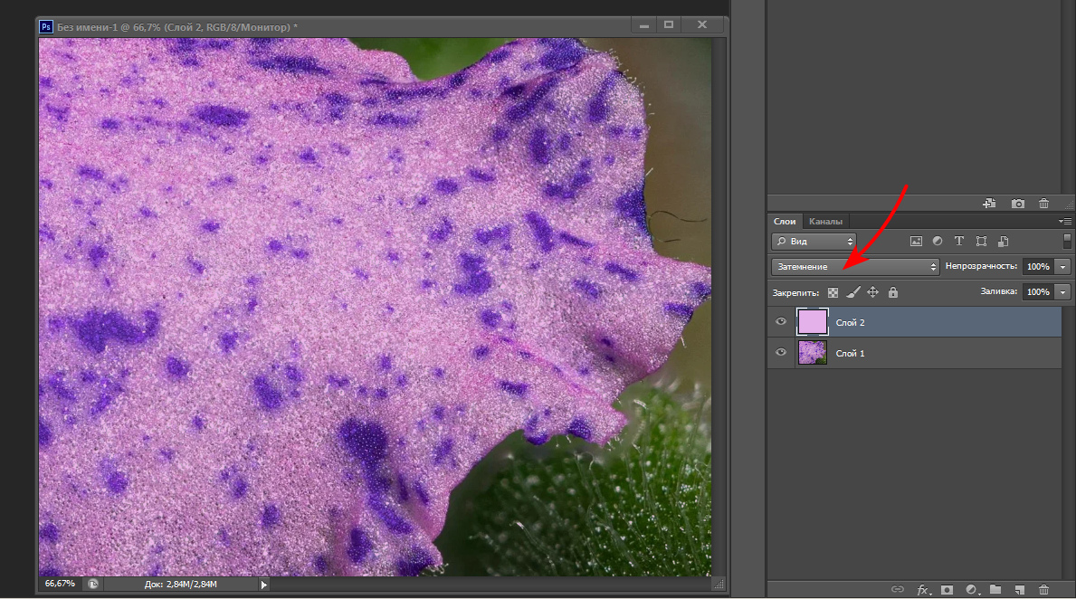Viewport: 1076px width, 599px height.
Task: Click the Док: 2,84M/2,84M status text
Action: (x=180, y=585)
